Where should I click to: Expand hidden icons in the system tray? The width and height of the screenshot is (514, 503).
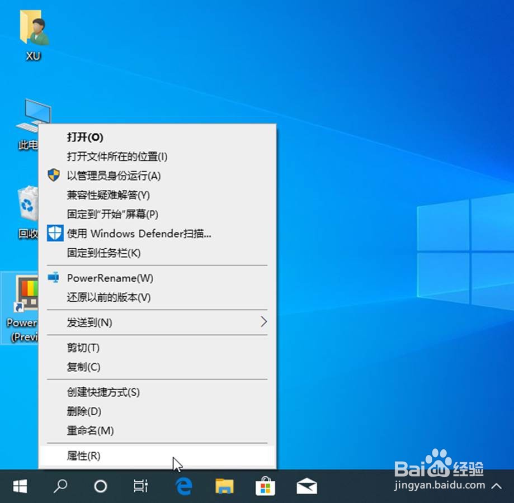point(496,487)
